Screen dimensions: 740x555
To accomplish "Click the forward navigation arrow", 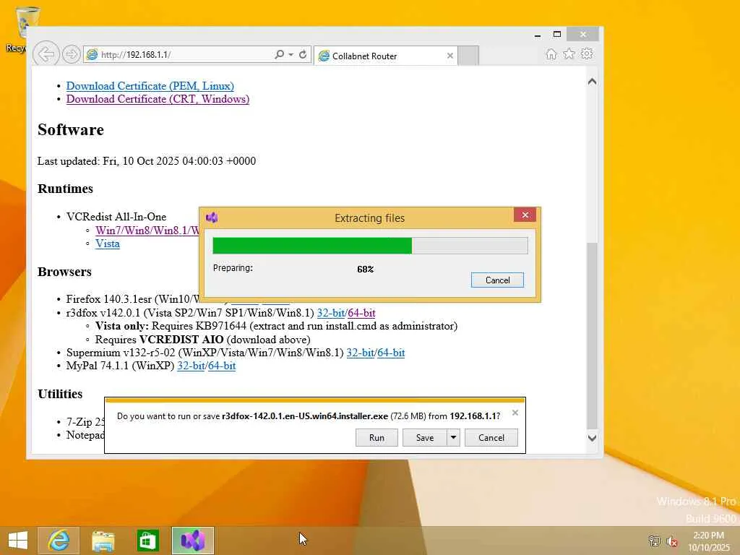I will pyautogui.click(x=72, y=55).
